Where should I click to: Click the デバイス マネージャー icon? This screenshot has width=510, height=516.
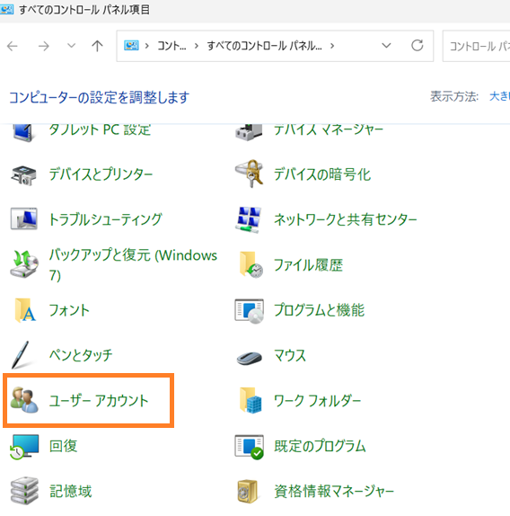[x=249, y=132]
